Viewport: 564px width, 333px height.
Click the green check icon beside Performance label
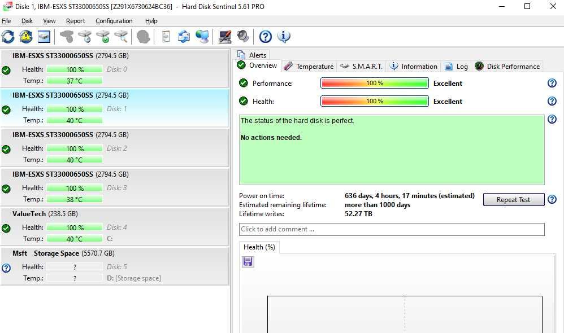[244, 84]
